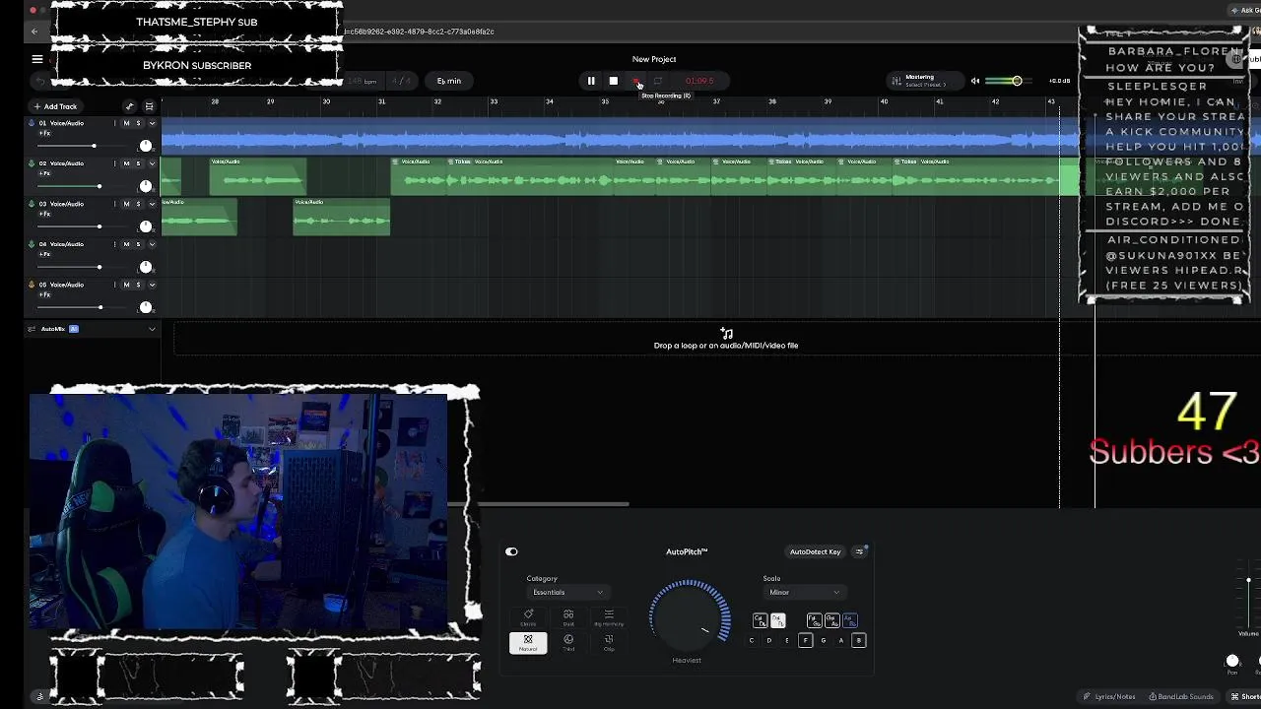Viewport: 1261px width, 709px height.
Task: Open AutoPitch settings sliders icon
Action: point(859,551)
